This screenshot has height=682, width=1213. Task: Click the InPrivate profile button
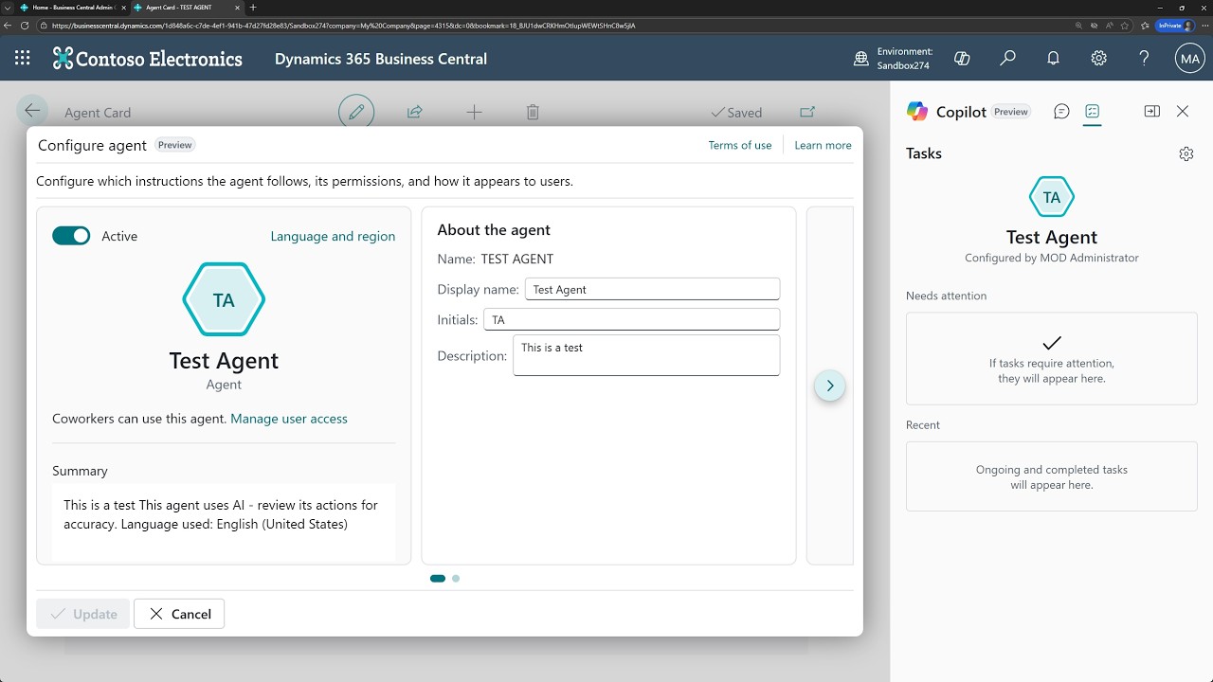[1175, 26]
